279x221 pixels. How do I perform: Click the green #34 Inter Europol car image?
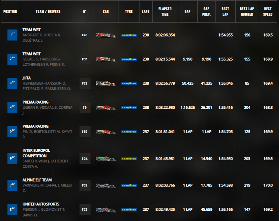[106, 159]
